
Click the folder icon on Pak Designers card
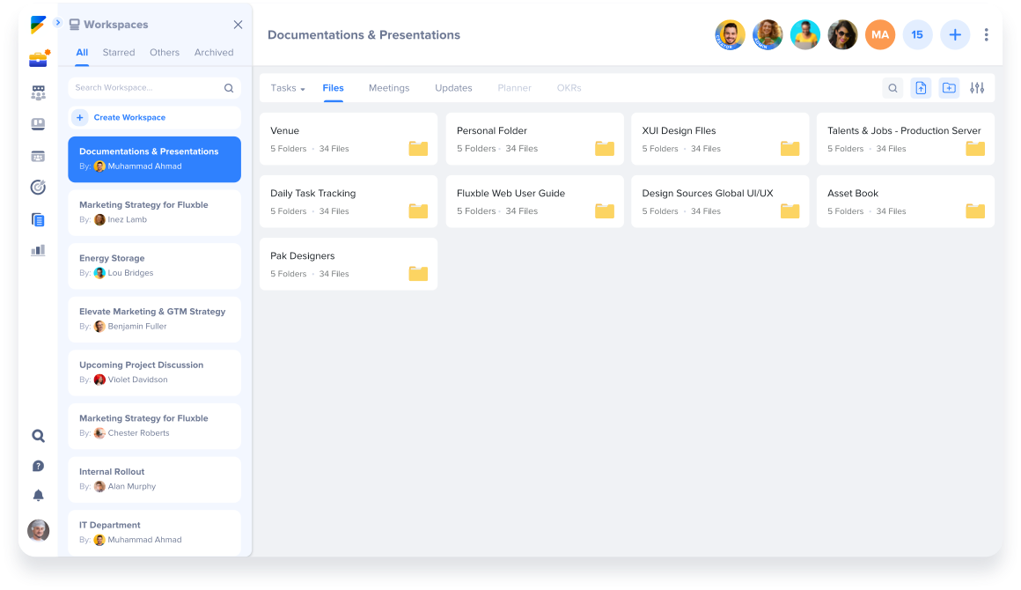pos(418,274)
